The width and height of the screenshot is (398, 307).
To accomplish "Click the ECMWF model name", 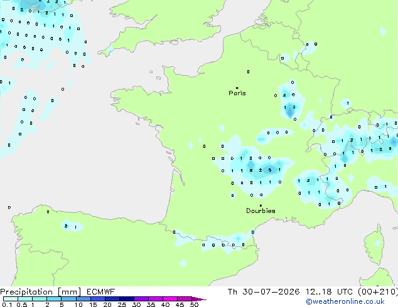I will (101, 292).
